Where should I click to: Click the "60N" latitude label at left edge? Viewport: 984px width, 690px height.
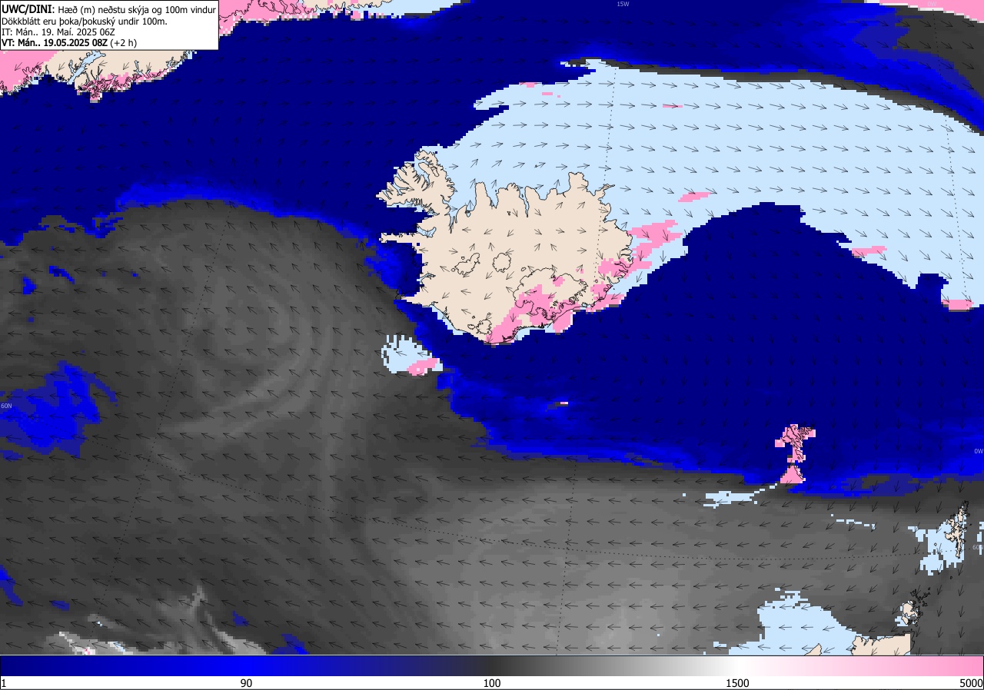tap(6, 406)
